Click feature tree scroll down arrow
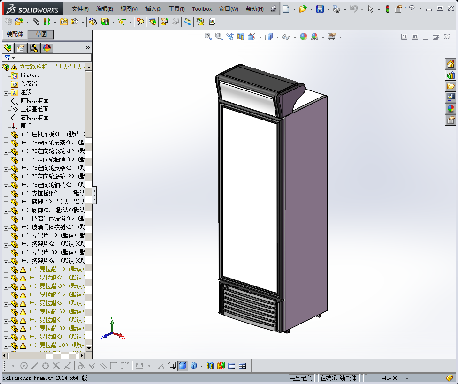The width and height of the screenshot is (458, 384). [89, 348]
